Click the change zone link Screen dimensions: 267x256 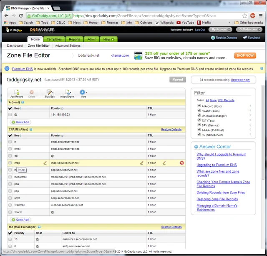[x=120, y=55]
